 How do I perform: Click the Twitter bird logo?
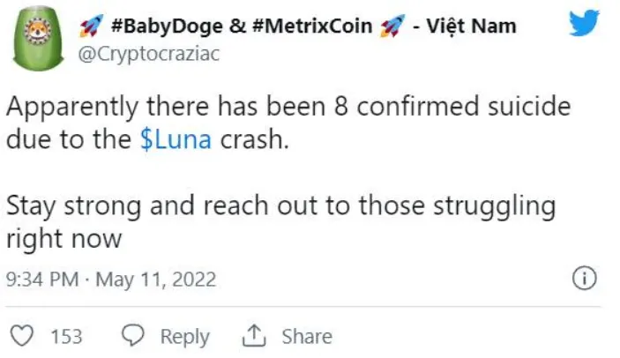click(x=583, y=26)
